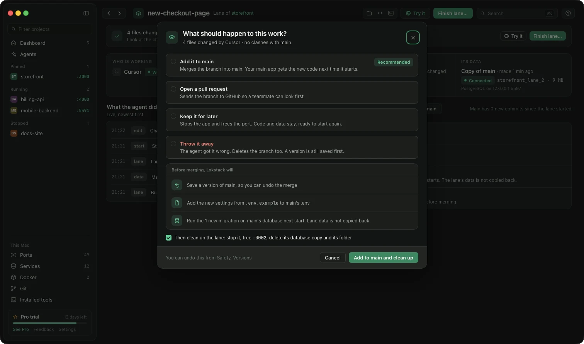Image resolution: width=584 pixels, height=344 pixels.
Task: Select the 'Add it to main' option
Action: 292,65
